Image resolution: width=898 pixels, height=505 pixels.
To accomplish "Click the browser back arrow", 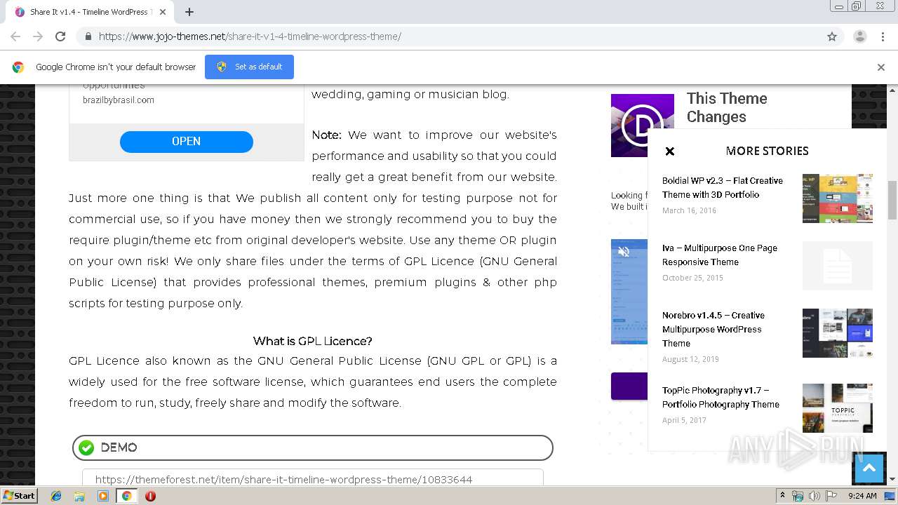I will point(15,36).
